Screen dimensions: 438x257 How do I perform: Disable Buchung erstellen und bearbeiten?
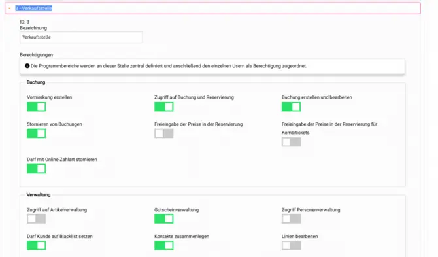[x=291, y=107]
